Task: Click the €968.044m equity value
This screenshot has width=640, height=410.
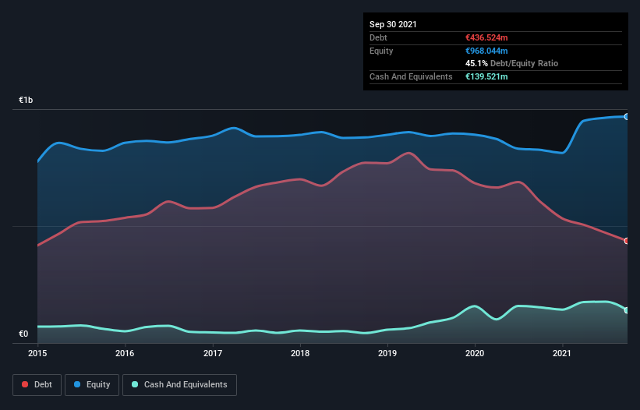Action: pos(486,51)
